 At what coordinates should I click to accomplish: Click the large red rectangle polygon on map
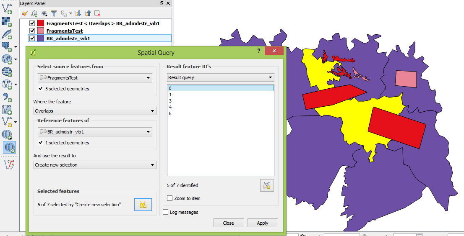[x=396, y=128]
